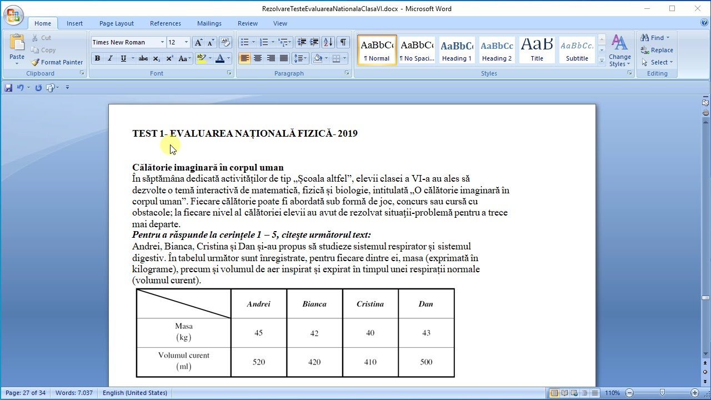Toggle Underline formatting
The width and height of the screenshot is (711, 400).
pyautogui.click(x=123, y=58)
